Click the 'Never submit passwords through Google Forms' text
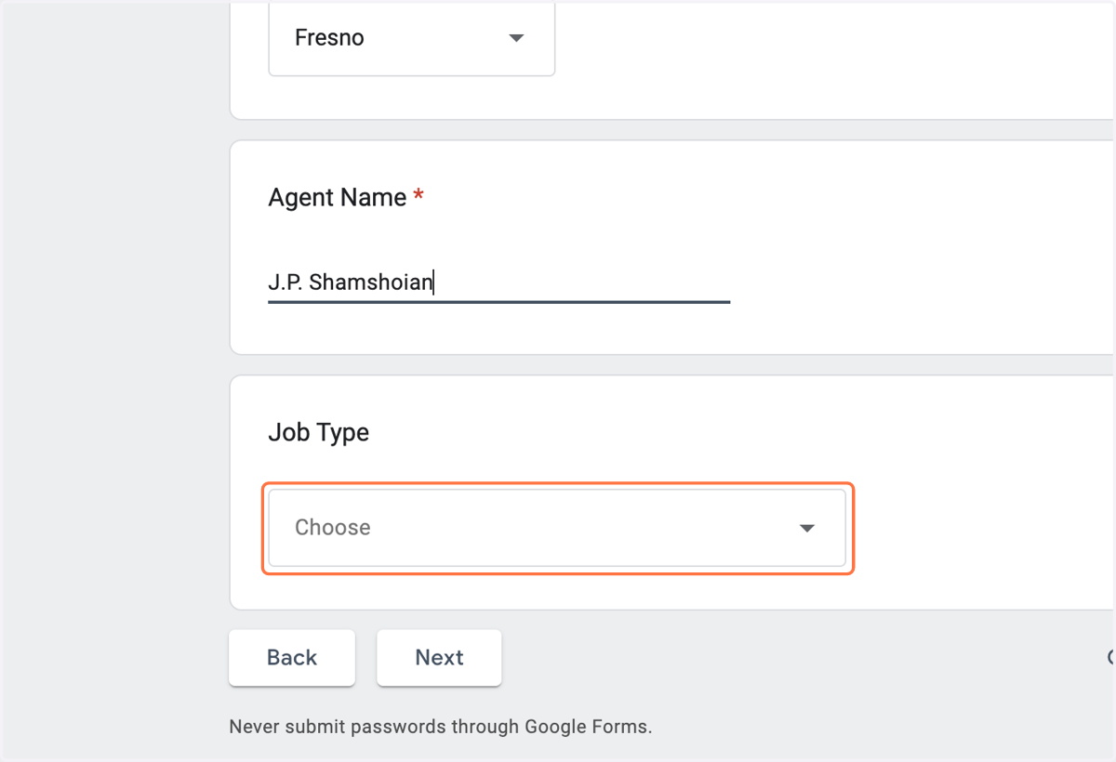 tap(441, 727)
